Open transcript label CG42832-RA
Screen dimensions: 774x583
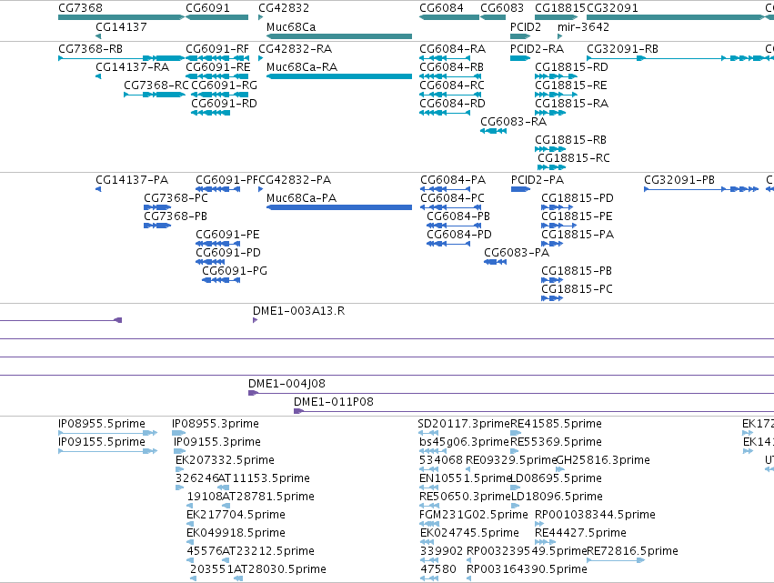(296, 49)
